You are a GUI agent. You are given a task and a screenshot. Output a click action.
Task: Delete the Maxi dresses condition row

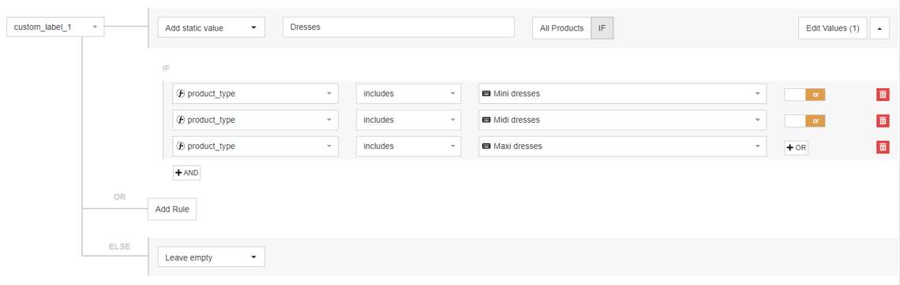coord(883,146)
